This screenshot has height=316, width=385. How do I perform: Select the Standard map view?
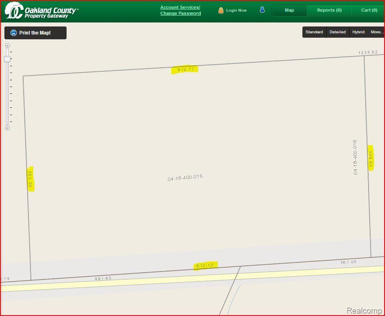tap(314, 32)
